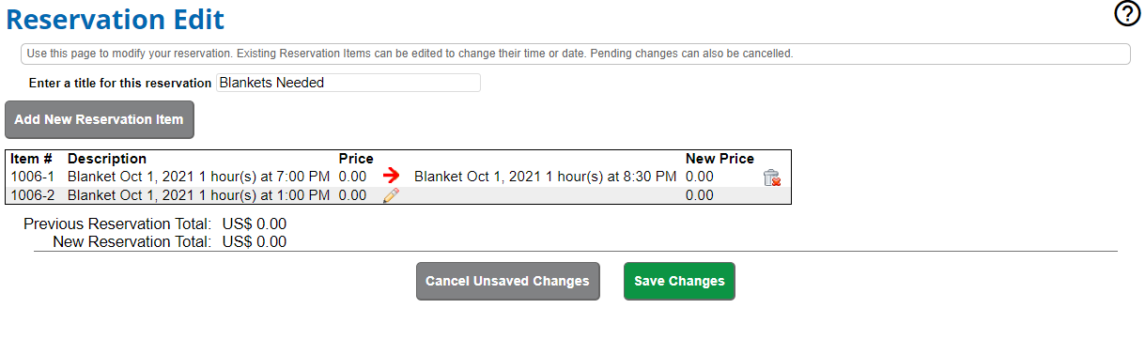This screenshot has height=355, width=1145.
Task: Click the Item # column header
Action: pos(32,159)
